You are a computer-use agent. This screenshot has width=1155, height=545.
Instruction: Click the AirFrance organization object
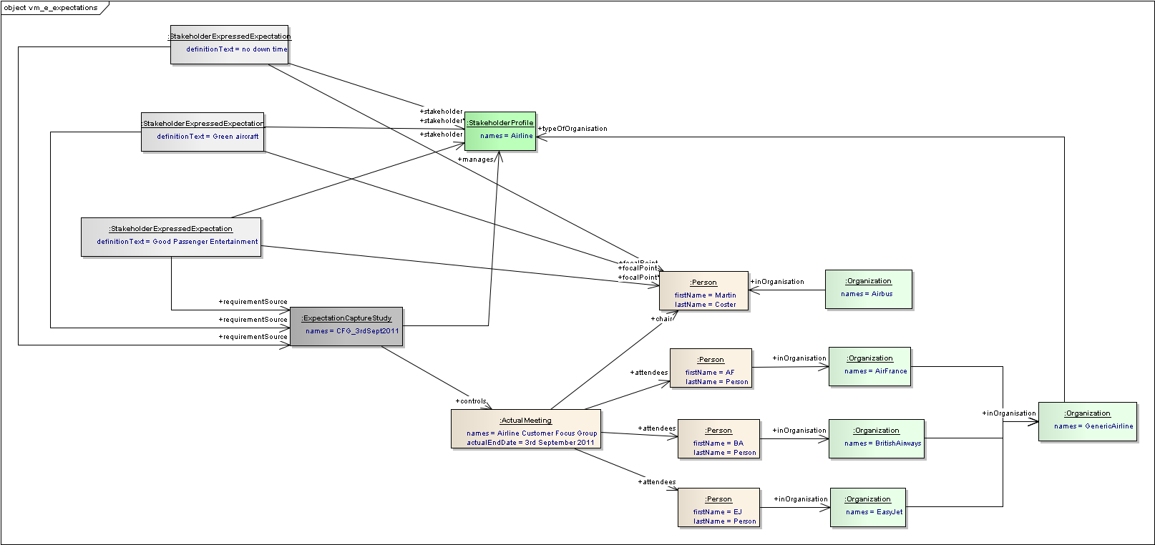click(x=869, y=366)
